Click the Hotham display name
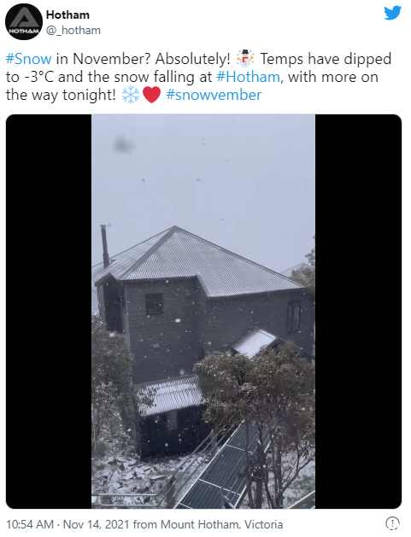The image size is (411, 537). point(68,15)
